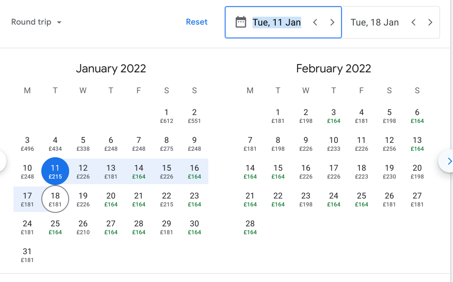The width and height of the screenshot is (453, 282).
Task: Go to previous departure date arrow
Action: pos(315,22)
